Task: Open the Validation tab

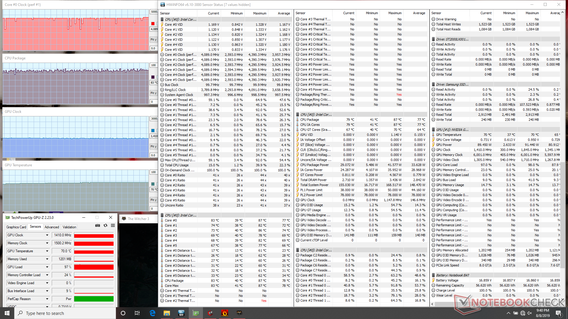Action: (69, 227)
